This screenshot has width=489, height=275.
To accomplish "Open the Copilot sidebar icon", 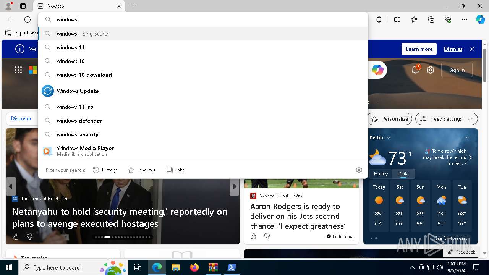I will point(480,19).
